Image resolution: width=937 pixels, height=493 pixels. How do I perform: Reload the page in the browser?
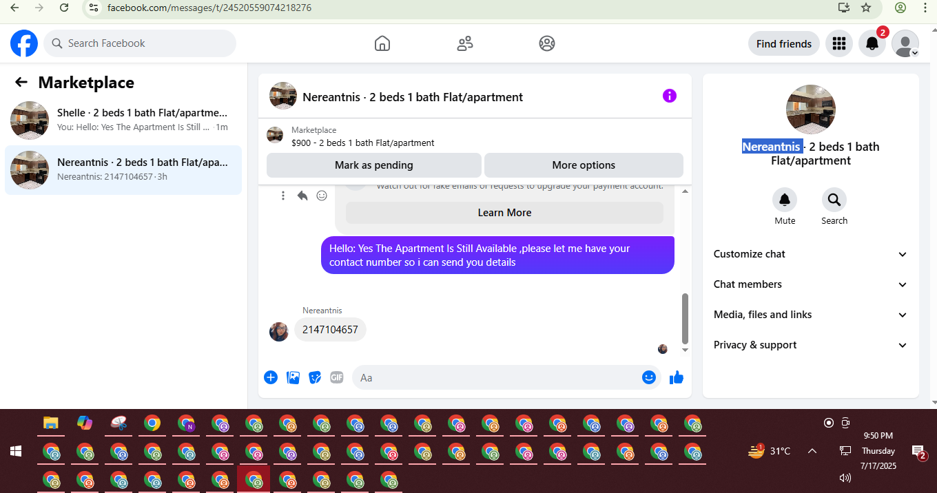pos(63,8)
